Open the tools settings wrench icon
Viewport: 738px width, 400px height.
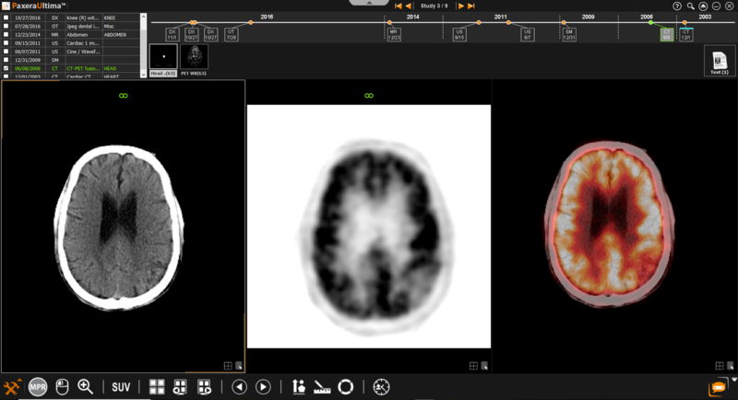pyautogui.click(x=13, y=387)
